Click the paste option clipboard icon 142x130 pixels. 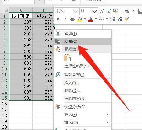tap(67, 58)
